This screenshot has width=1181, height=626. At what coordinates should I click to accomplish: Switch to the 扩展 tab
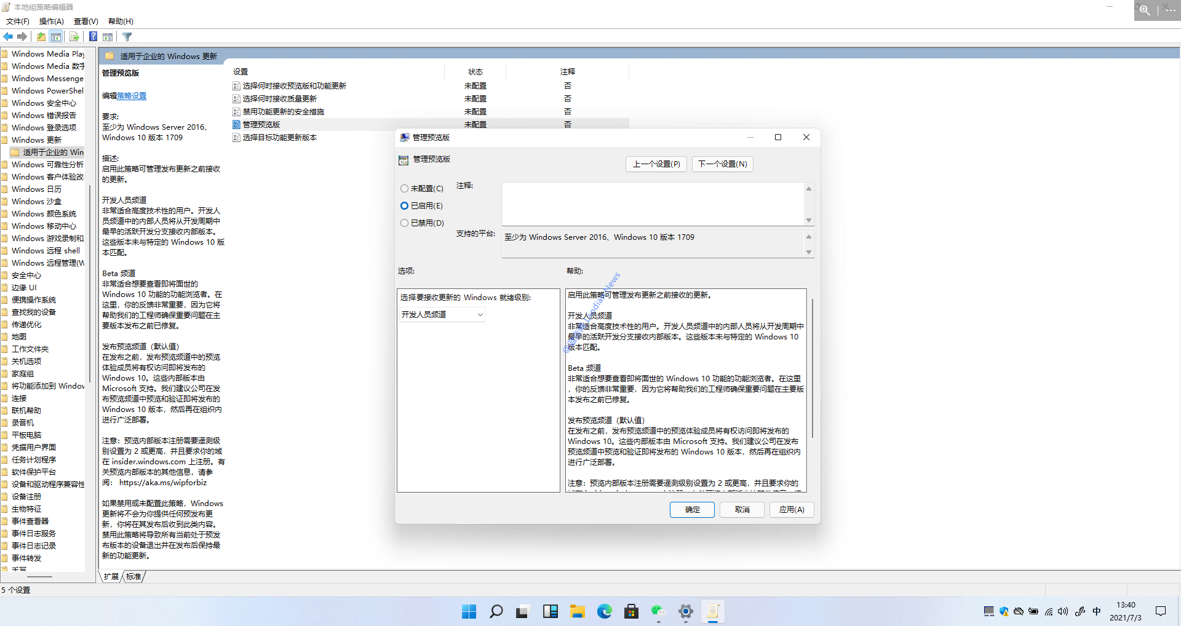pyautogui.click(x=111, y=577)
